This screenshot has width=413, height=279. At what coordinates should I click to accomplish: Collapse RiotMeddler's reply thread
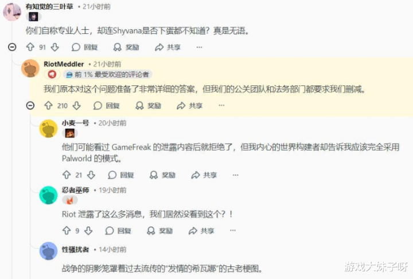pyautogui.click(x=30, y=105)
